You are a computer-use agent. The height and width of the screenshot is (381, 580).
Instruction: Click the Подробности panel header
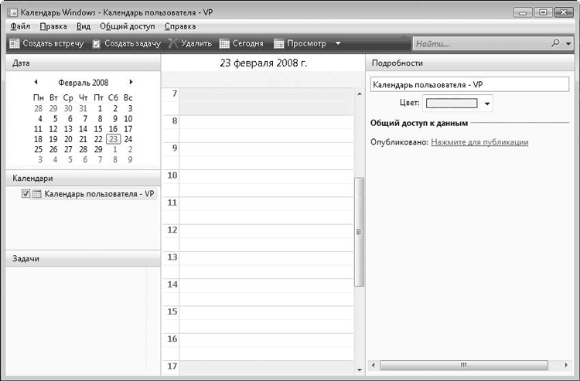point(469,63)
